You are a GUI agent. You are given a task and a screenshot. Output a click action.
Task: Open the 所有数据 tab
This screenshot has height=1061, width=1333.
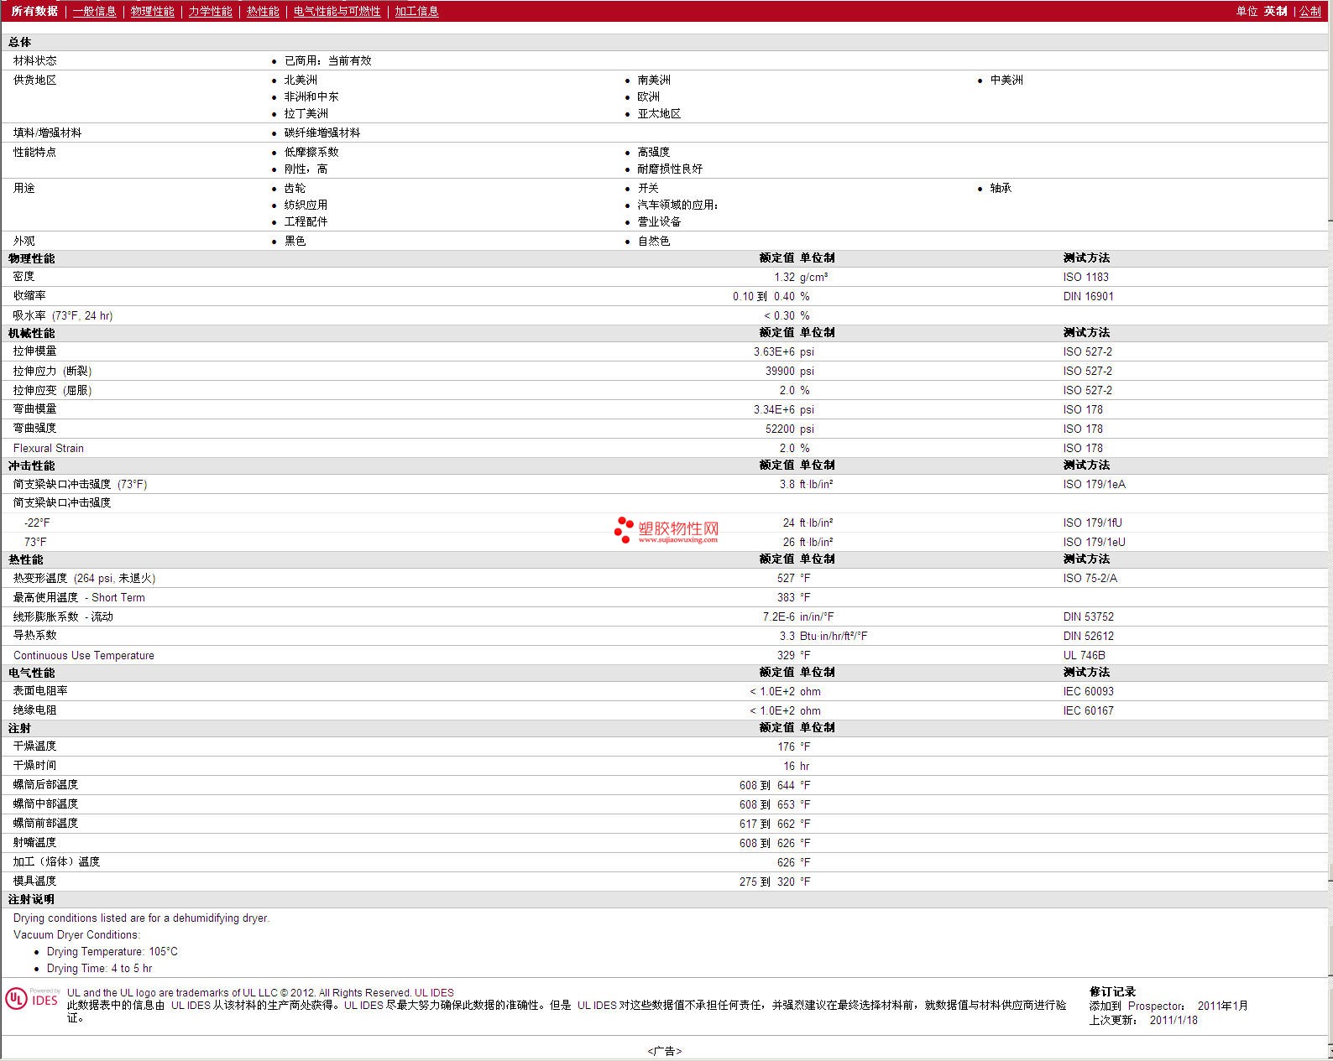pos(34,11)
